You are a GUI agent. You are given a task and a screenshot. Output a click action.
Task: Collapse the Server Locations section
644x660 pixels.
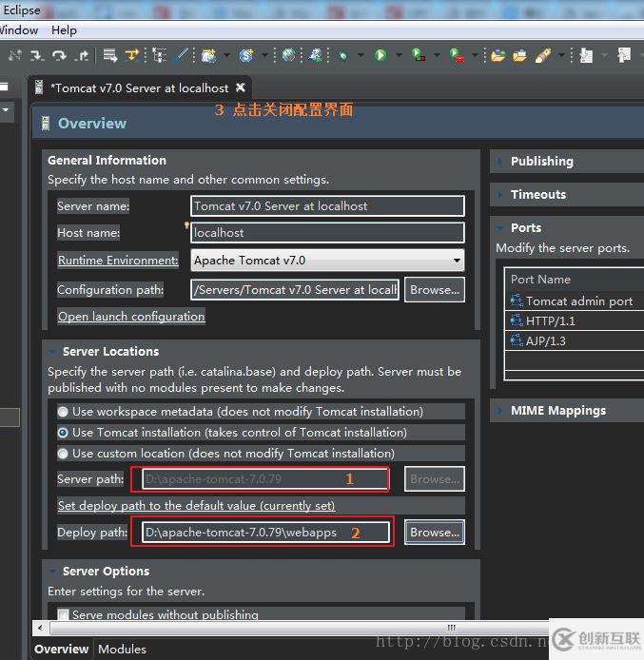click(52, 352)
